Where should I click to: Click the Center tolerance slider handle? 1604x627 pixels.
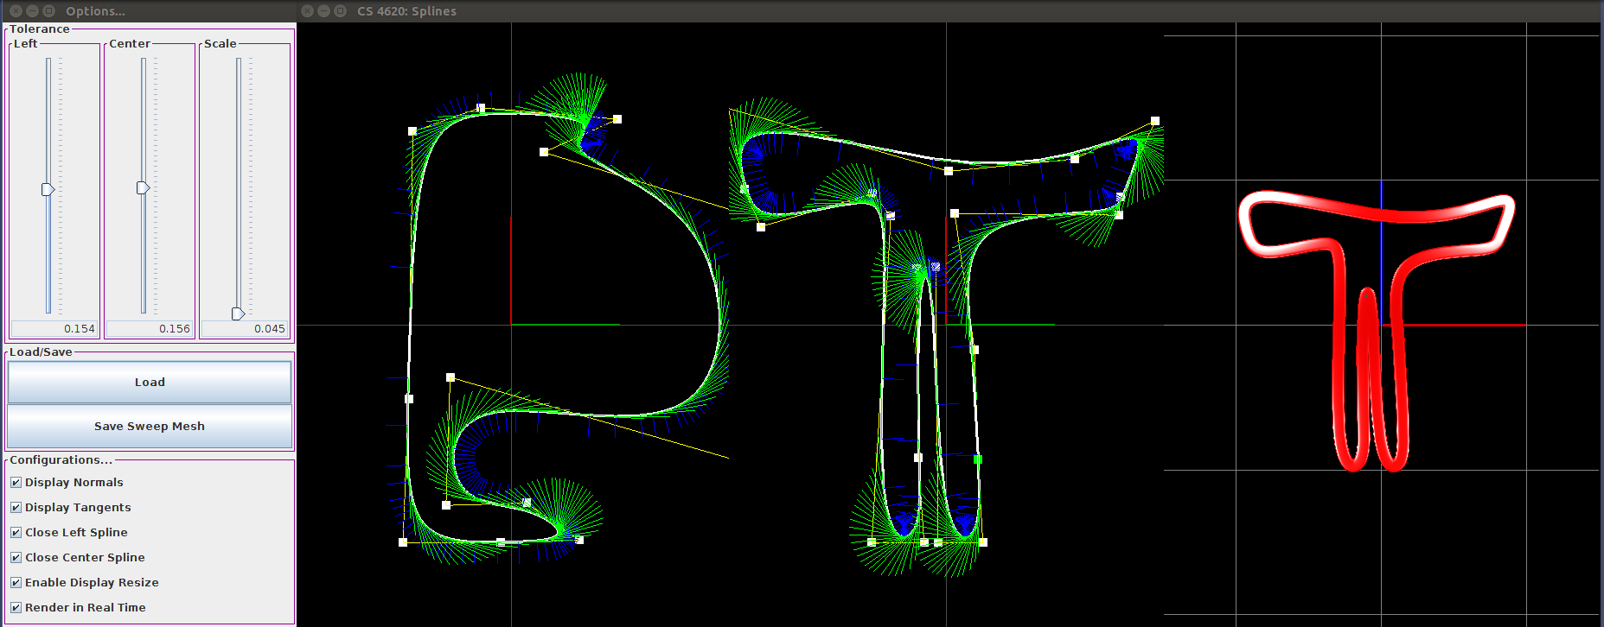[144, 187]
